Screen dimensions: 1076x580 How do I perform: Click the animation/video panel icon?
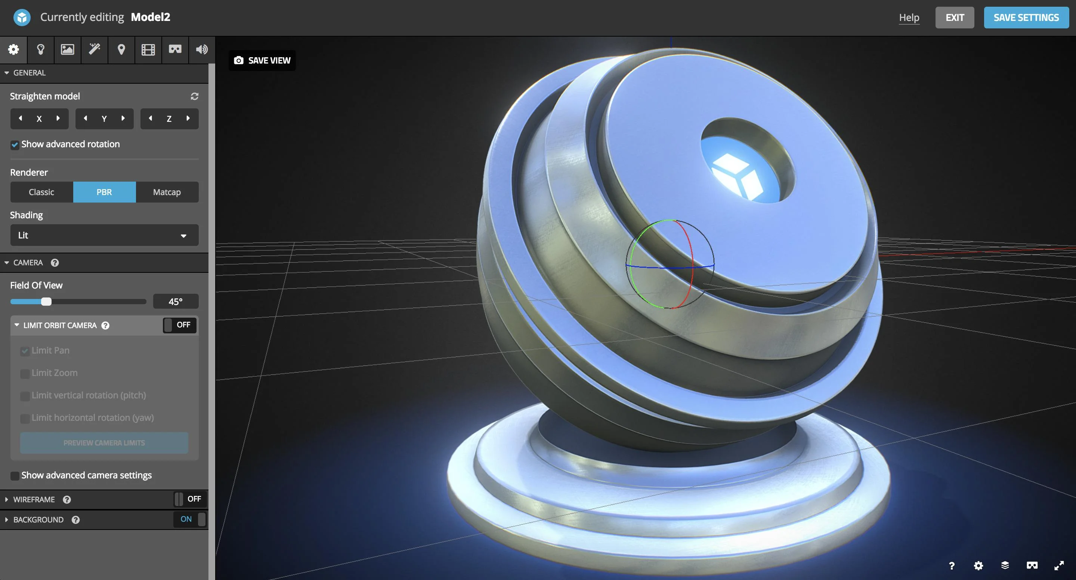(148, 49)
